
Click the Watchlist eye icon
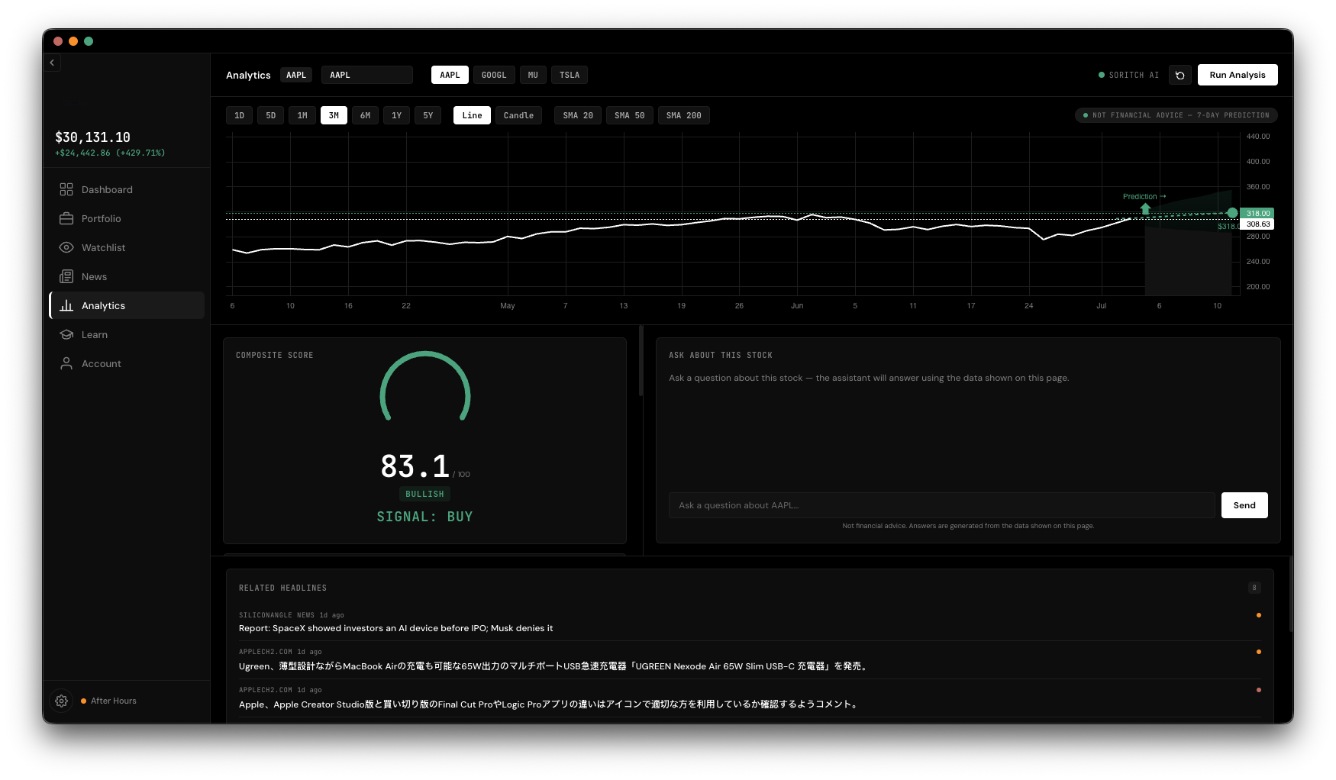66,247
